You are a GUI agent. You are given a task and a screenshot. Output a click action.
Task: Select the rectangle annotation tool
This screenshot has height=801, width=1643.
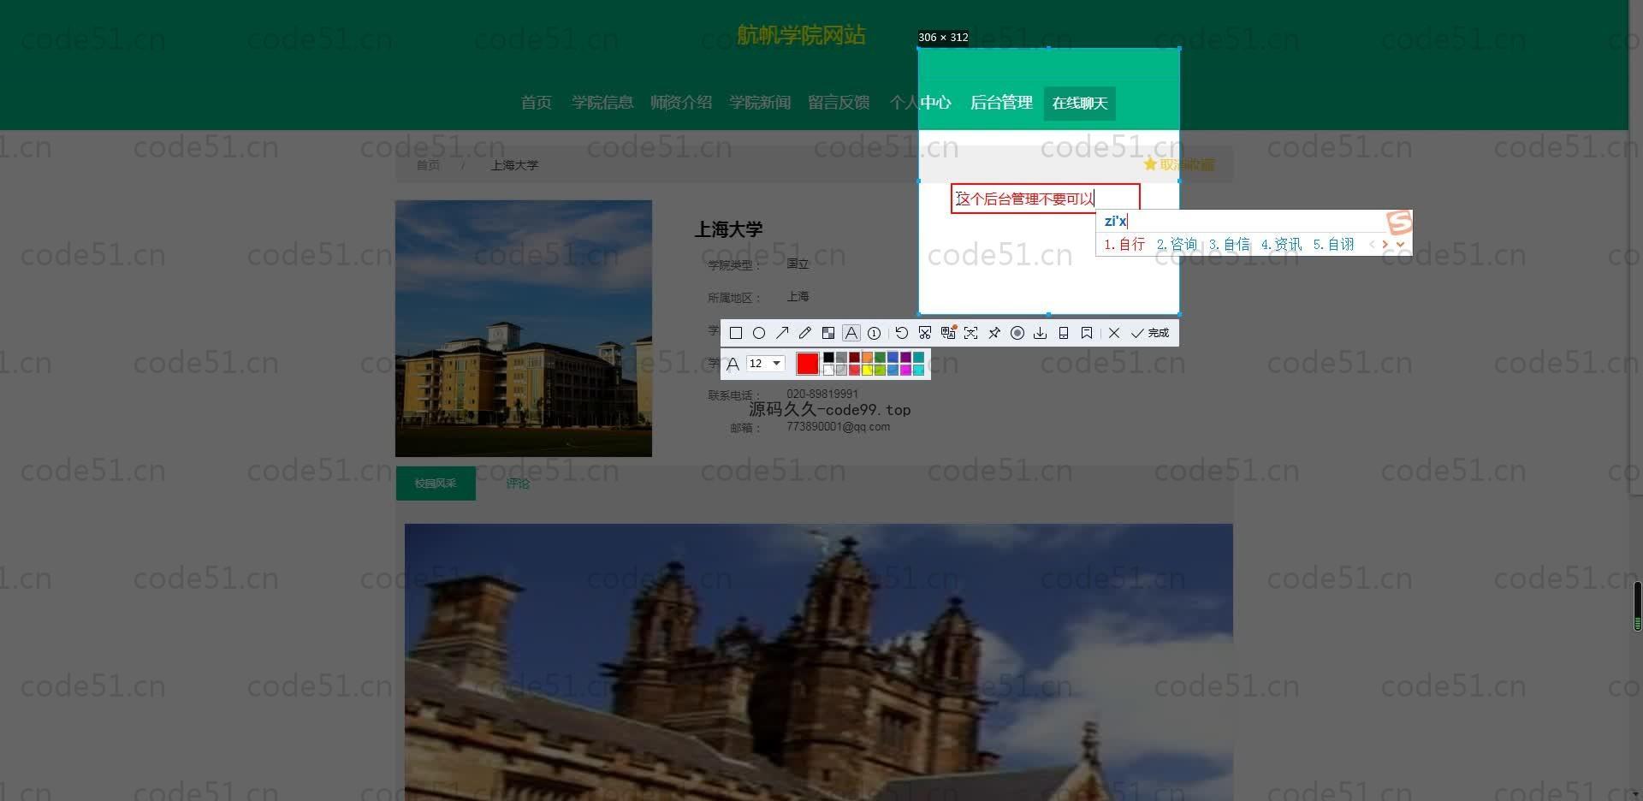click(x=736, y=333)
